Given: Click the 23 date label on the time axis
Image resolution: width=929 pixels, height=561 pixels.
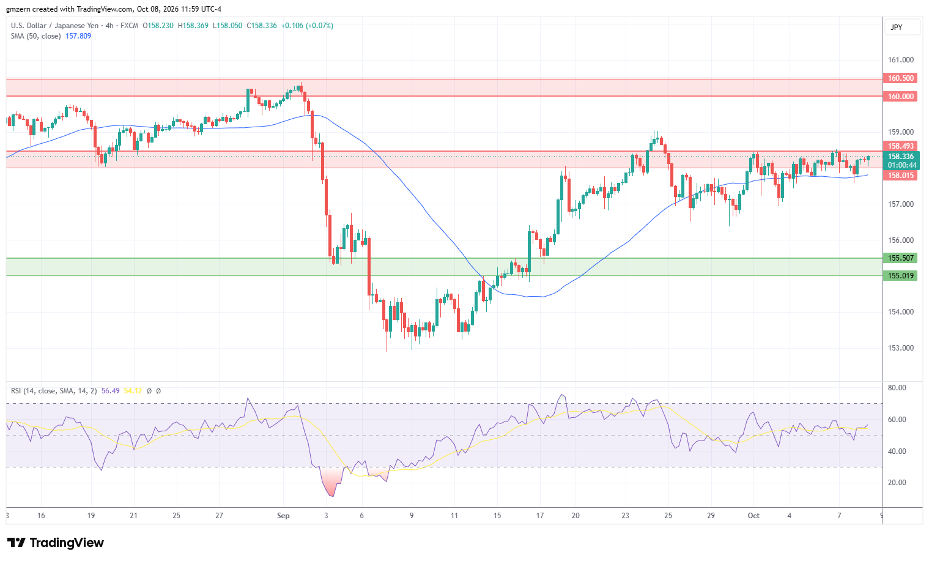Looking at the screenshot, I should pyautogui.click(x=626, y=516).
